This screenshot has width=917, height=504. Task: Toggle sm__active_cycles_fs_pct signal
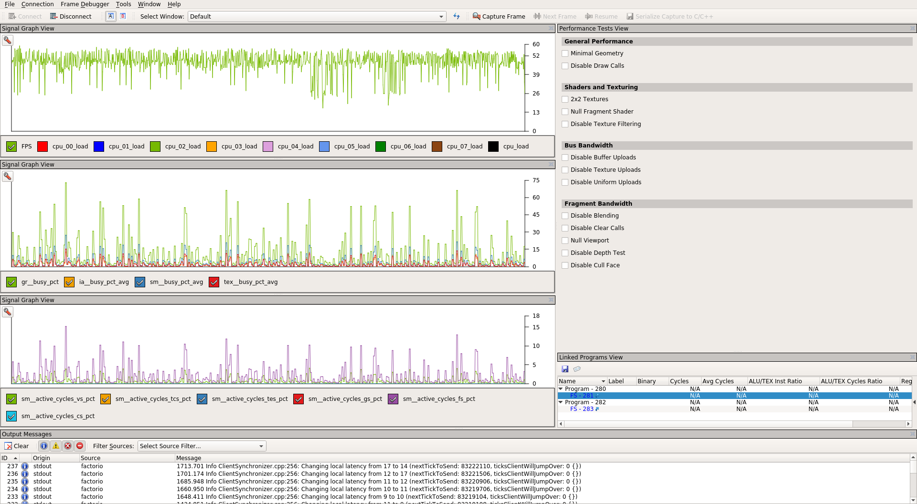point(393,399)
